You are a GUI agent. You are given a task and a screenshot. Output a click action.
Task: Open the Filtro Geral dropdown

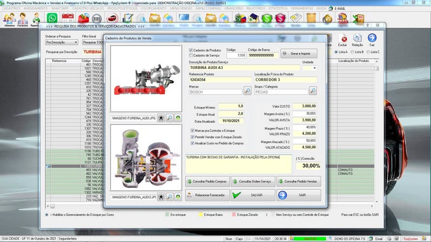coord(93,42)
